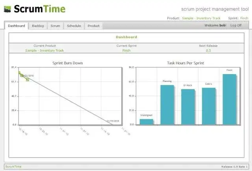Select the Finch bar in the chart
Viewport: 252px width, 171px height.
click(229, 99)
